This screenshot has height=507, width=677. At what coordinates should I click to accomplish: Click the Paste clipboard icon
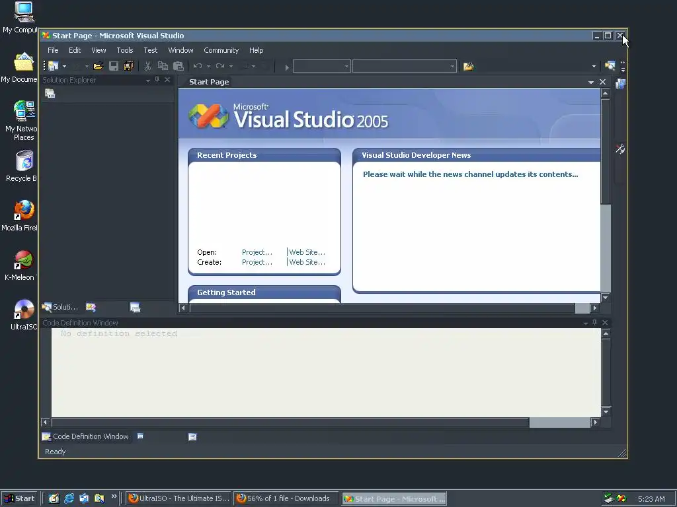tap(179, 66)
